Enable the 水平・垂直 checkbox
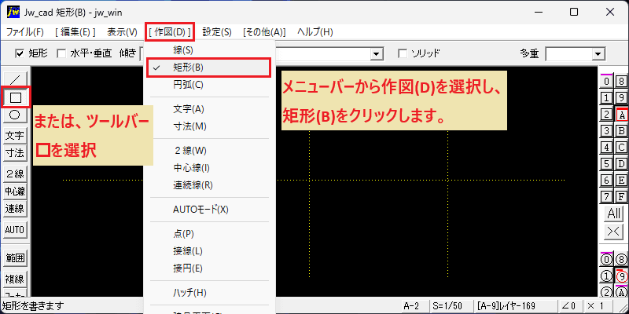The image size is (629, 314). coord(61,53)
